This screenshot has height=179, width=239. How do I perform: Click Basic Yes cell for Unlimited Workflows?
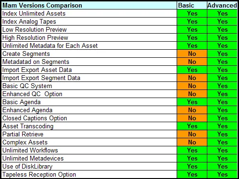point(192,150)
